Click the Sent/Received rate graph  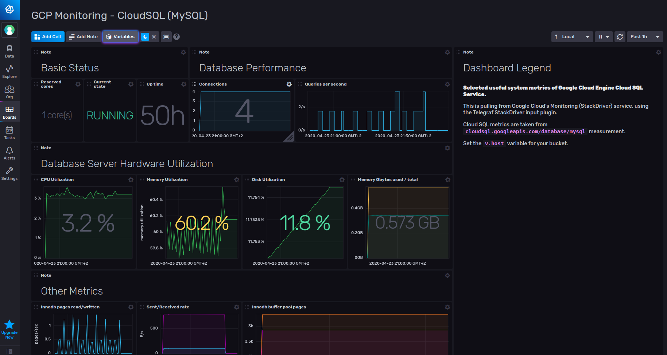tap(200, 334)
